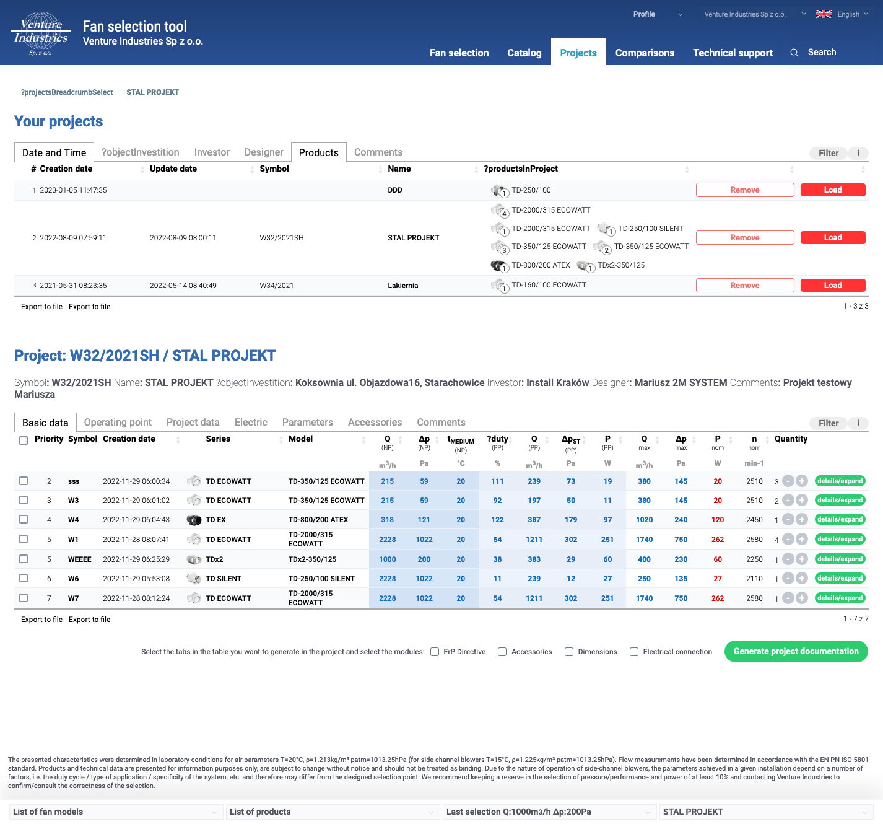
Task: Open the Comparisons menu
Action: (645, 53)
